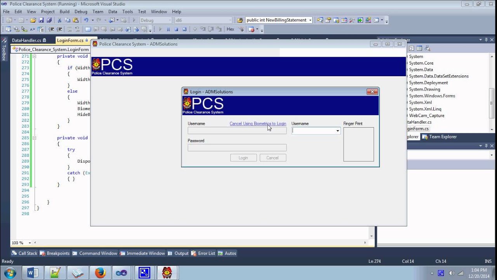Open the biometrics Username combo box
Image resolution: width=497 pixels, height=280 pixels.
tap(316, 131)
